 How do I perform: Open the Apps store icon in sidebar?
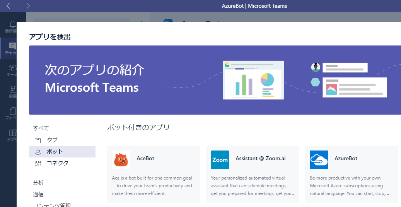coord(12,133)
